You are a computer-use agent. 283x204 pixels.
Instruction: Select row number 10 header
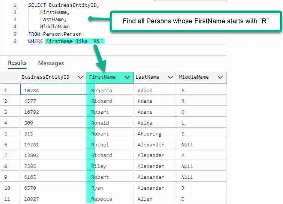(10, 188)
